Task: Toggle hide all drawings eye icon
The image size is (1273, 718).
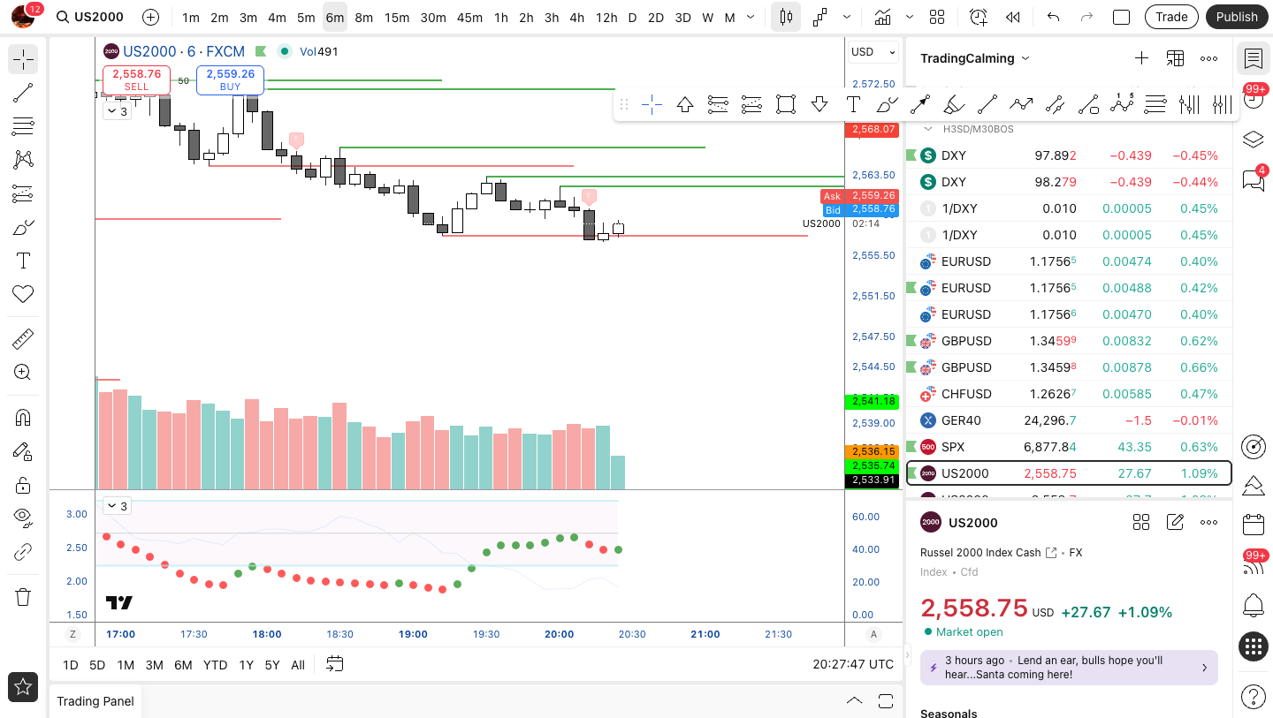Action: 23,518
